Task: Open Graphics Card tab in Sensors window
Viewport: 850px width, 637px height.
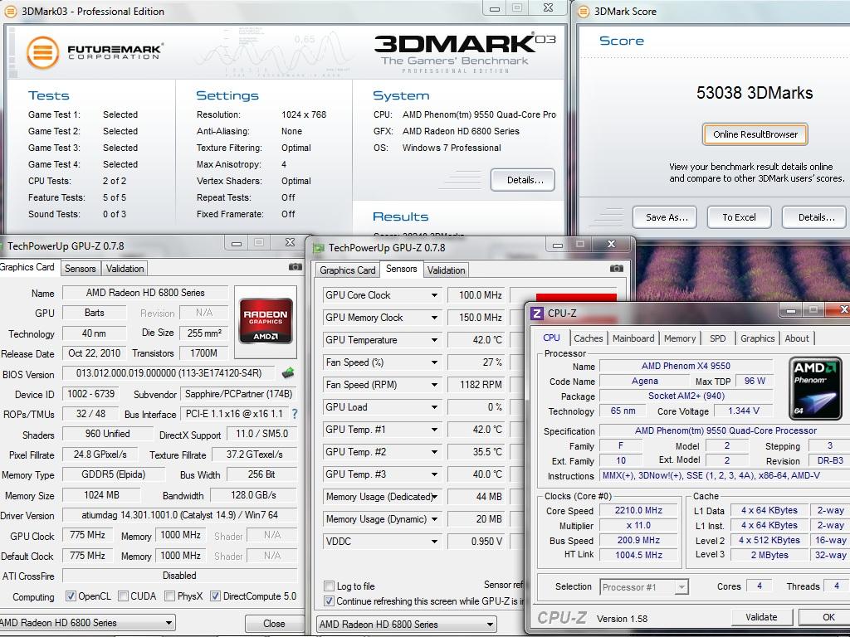Action: [x=348, y=270]
